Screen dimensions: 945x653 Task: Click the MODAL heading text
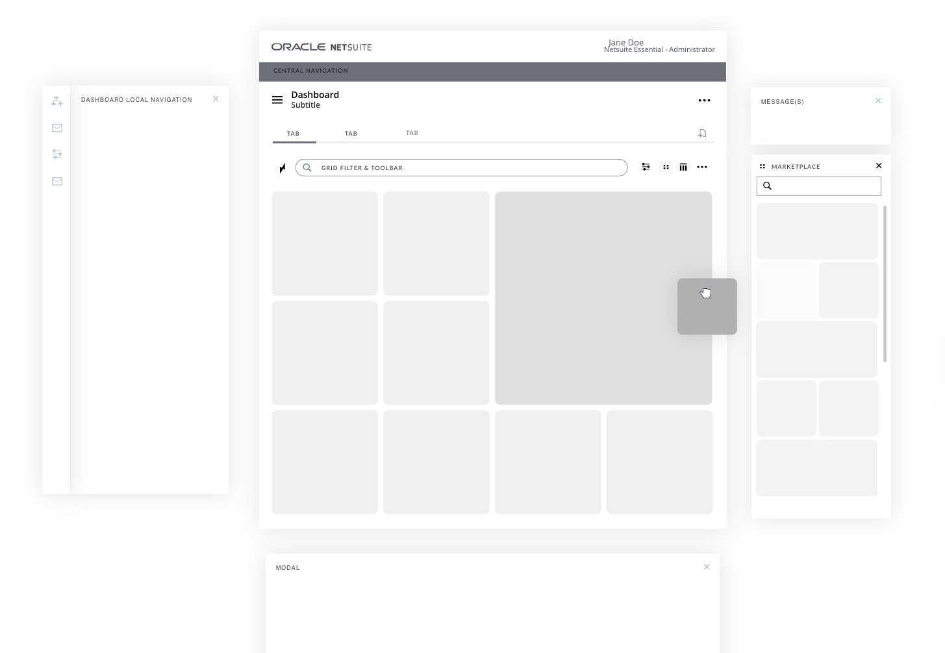pyautogui.click(x=288, y=568)
